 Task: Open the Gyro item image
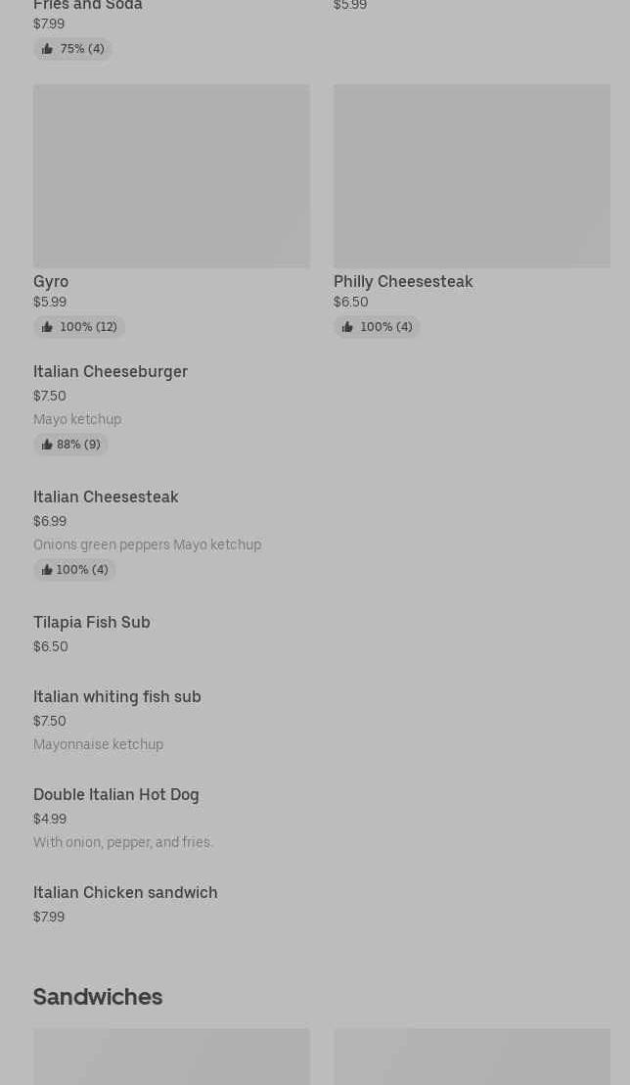171,176
